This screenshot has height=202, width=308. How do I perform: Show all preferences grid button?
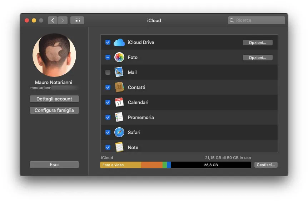tap(77, 20)
